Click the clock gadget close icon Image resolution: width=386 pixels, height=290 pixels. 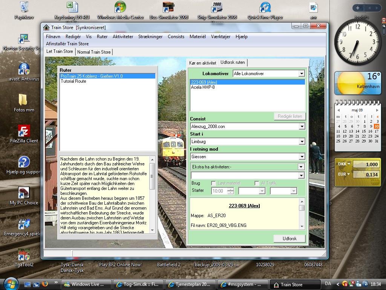coord(383,20)
